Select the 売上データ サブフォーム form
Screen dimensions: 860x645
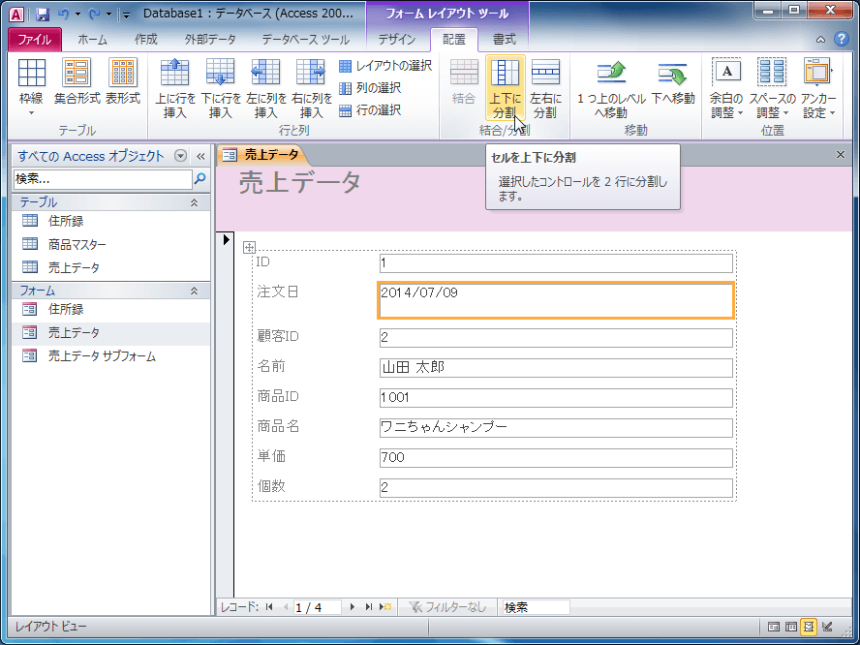tap(110, 356)
